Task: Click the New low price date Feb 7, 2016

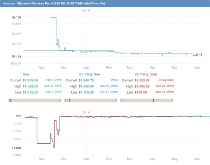Action: coord(54,92)
